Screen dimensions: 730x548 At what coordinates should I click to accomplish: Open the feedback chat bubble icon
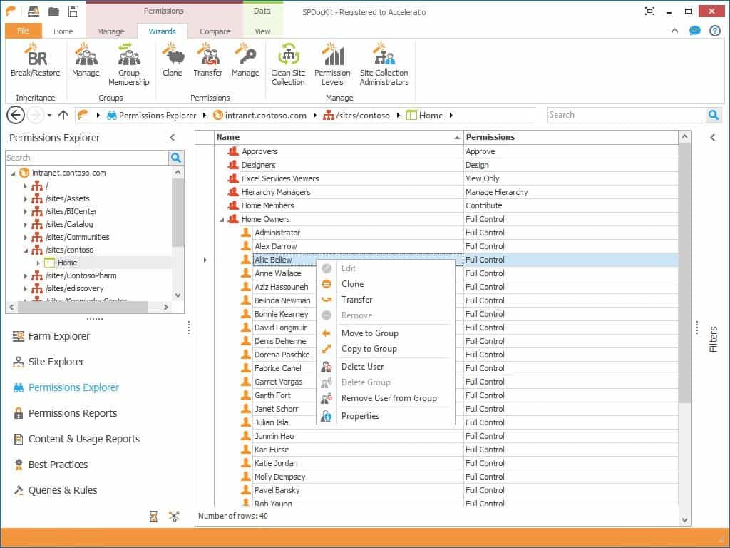tap(694, 31)
